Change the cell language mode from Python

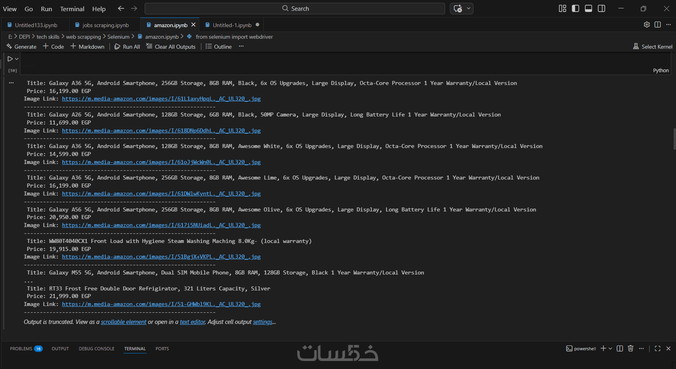[x=661, y=71]
